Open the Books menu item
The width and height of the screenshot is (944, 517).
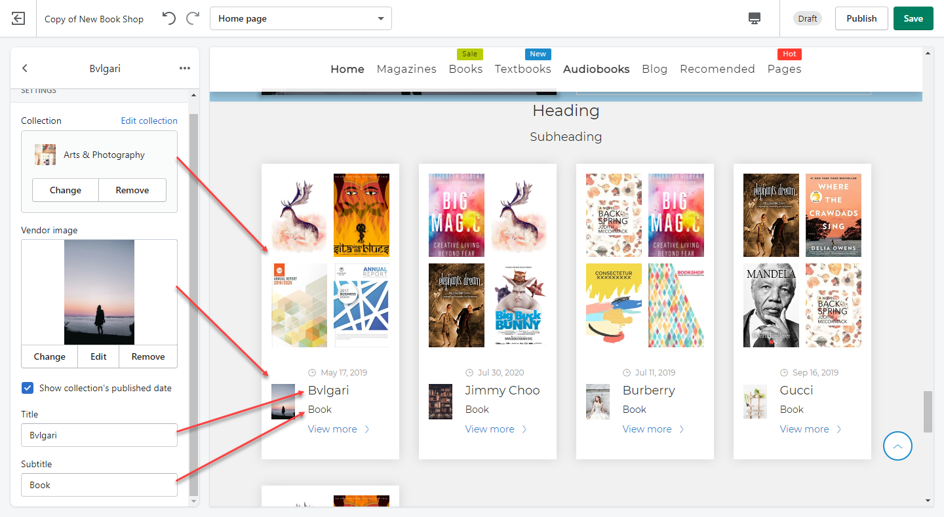point(465,69)
